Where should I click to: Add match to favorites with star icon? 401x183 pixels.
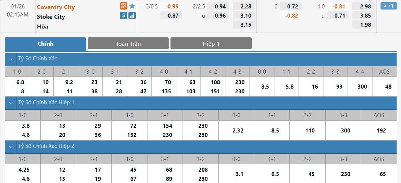pos(132,6)
